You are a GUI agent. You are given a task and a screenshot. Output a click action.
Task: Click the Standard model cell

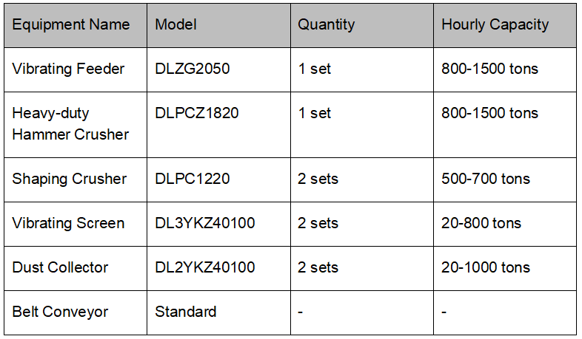coord(186,312)
